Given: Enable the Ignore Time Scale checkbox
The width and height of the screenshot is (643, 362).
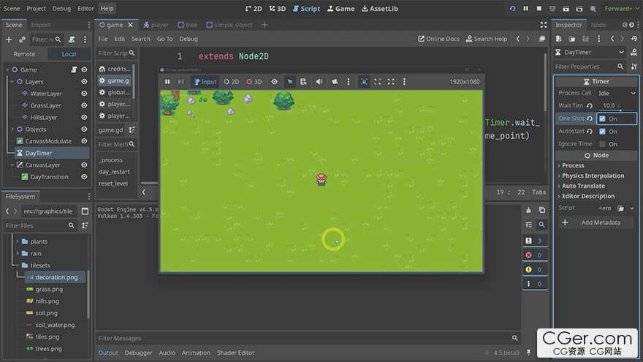Looking at the screenshot, I should [602, 144].
